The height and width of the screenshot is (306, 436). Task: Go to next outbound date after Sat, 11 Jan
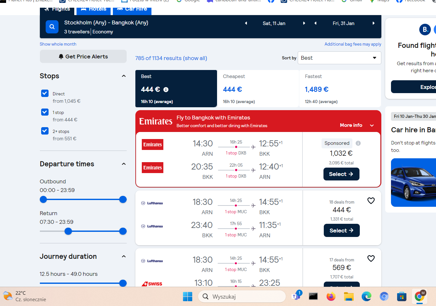click(304, 23)
